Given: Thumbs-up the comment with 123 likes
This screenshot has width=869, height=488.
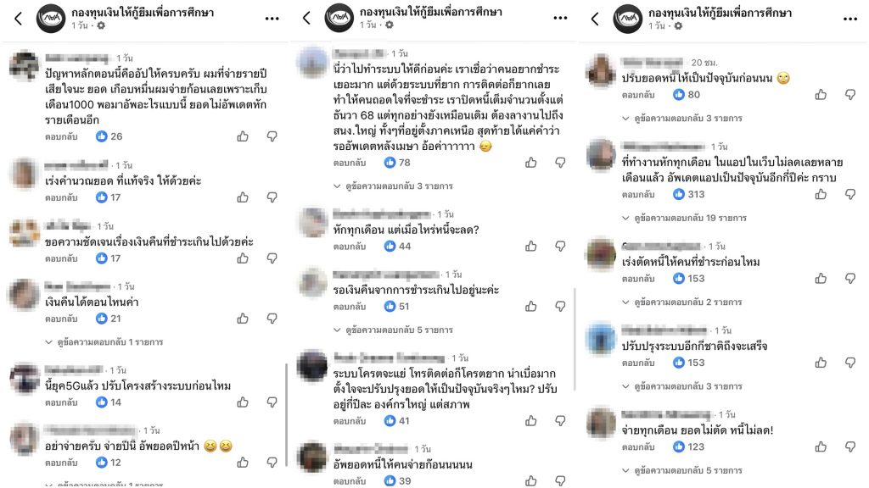Looking at the screenshot, I should [x=821, y=446].
